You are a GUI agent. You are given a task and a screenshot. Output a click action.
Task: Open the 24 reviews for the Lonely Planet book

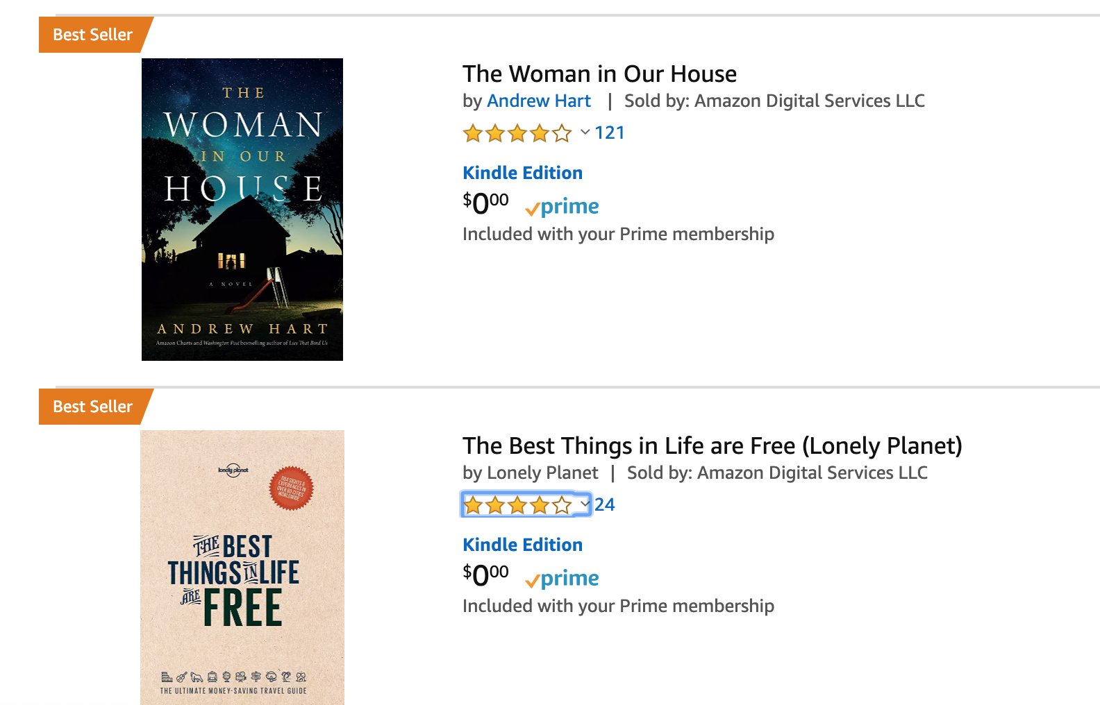[604, 505]
